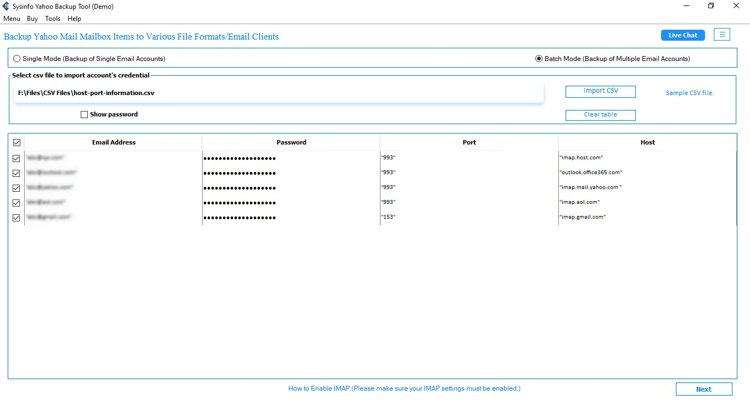Click the masked password in the imap.host.com row

point(291,158)
